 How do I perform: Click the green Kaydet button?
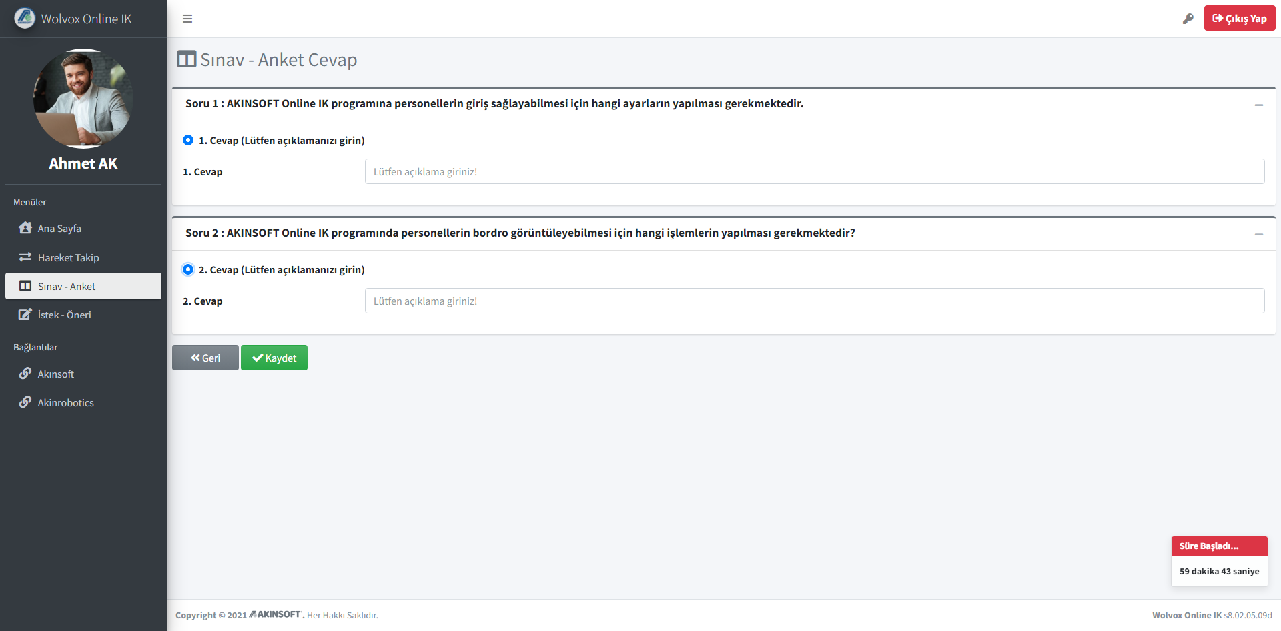(274, 358)
